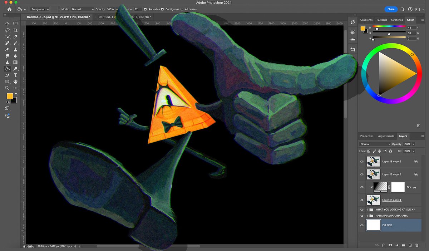Select the Pen tool

[7, 75]
